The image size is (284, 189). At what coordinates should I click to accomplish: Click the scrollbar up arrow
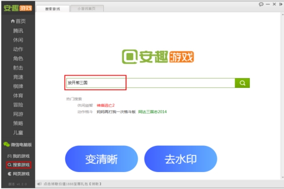283,15
